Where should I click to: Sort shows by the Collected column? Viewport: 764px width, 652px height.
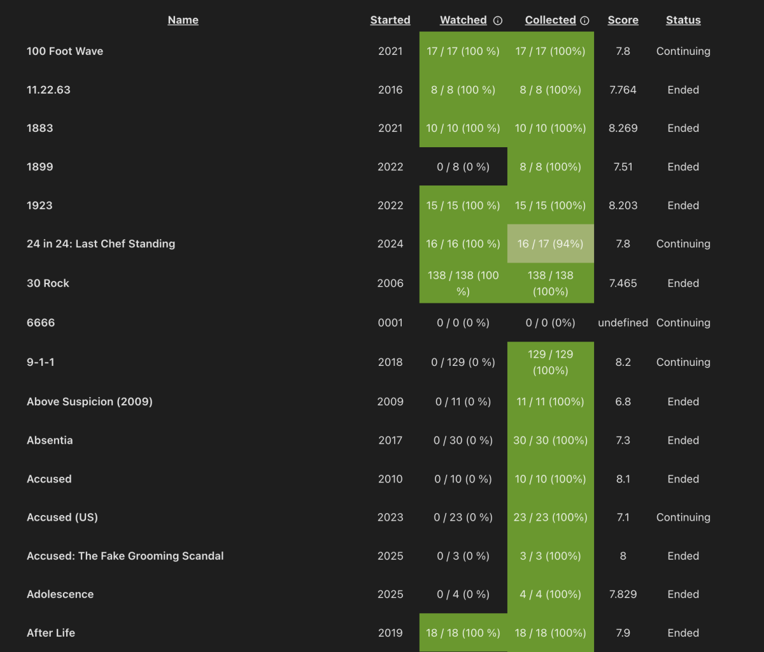coord(550,20)
